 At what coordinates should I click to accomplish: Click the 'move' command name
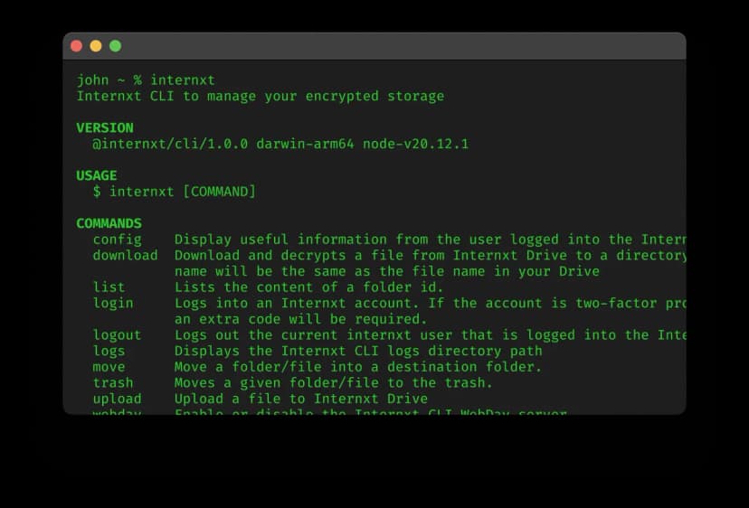pyautogui.click(x=109, y=367)
